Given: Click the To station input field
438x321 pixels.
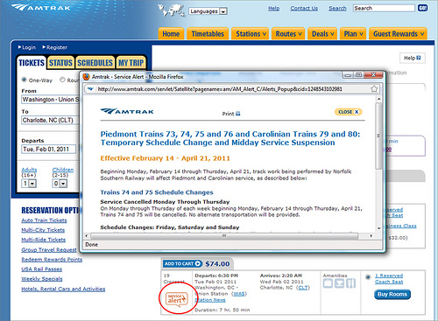Looking at the screenshot, I should click(x=50, y=120).
